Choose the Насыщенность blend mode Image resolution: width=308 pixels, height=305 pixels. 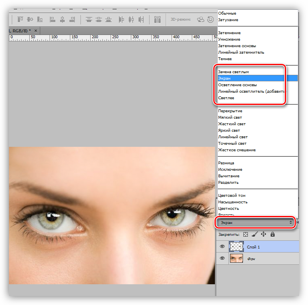232,202
